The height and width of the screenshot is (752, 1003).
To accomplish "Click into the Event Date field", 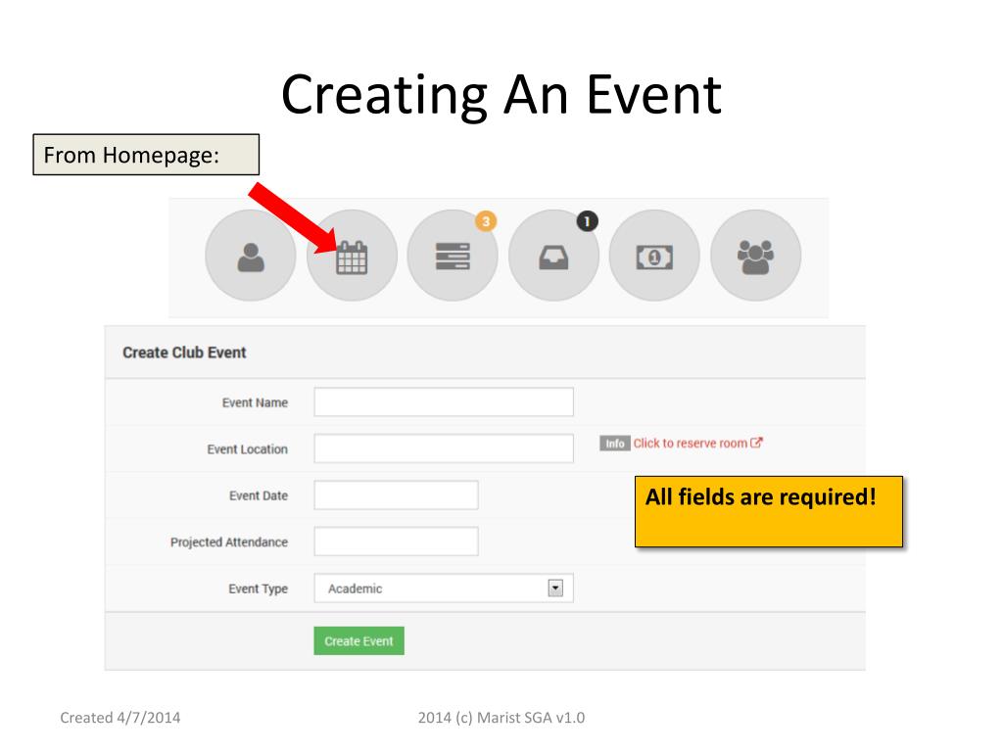I will [396, 494].
